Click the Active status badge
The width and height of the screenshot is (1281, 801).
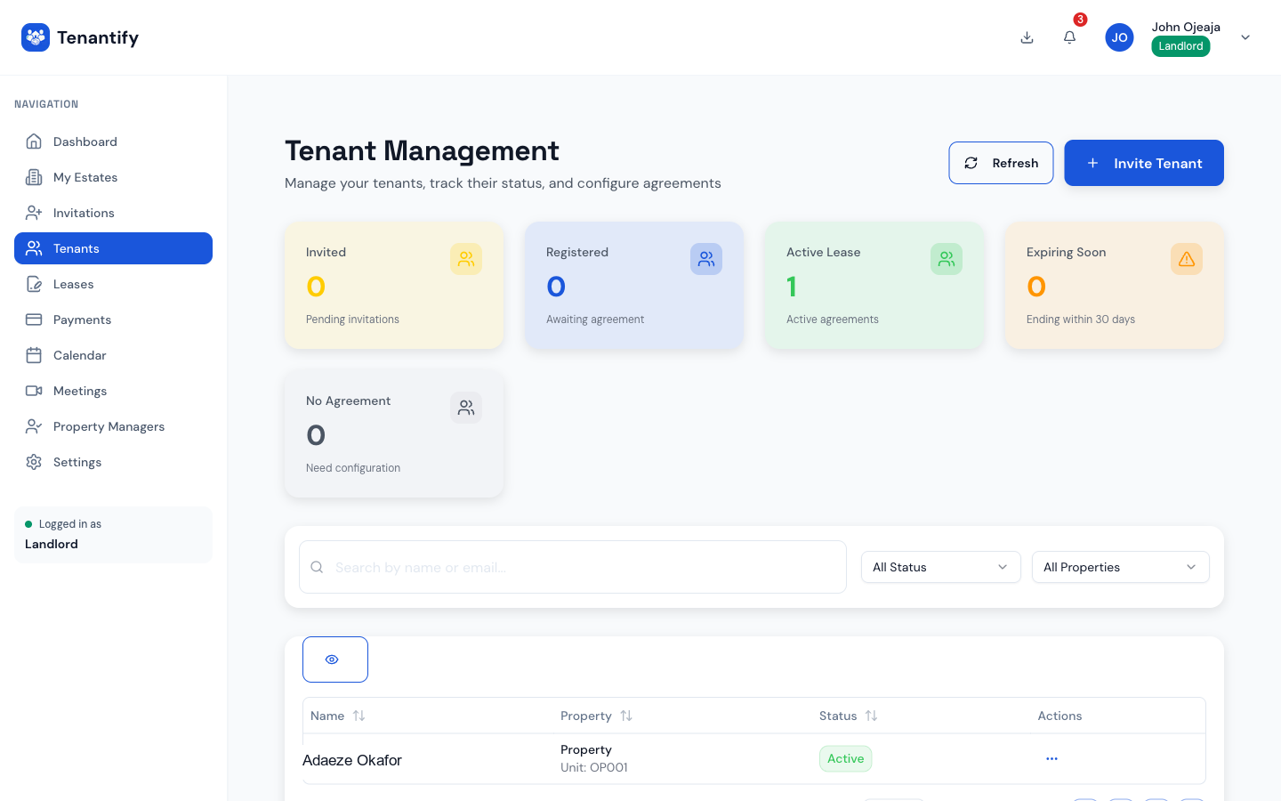tap(845, 758)
